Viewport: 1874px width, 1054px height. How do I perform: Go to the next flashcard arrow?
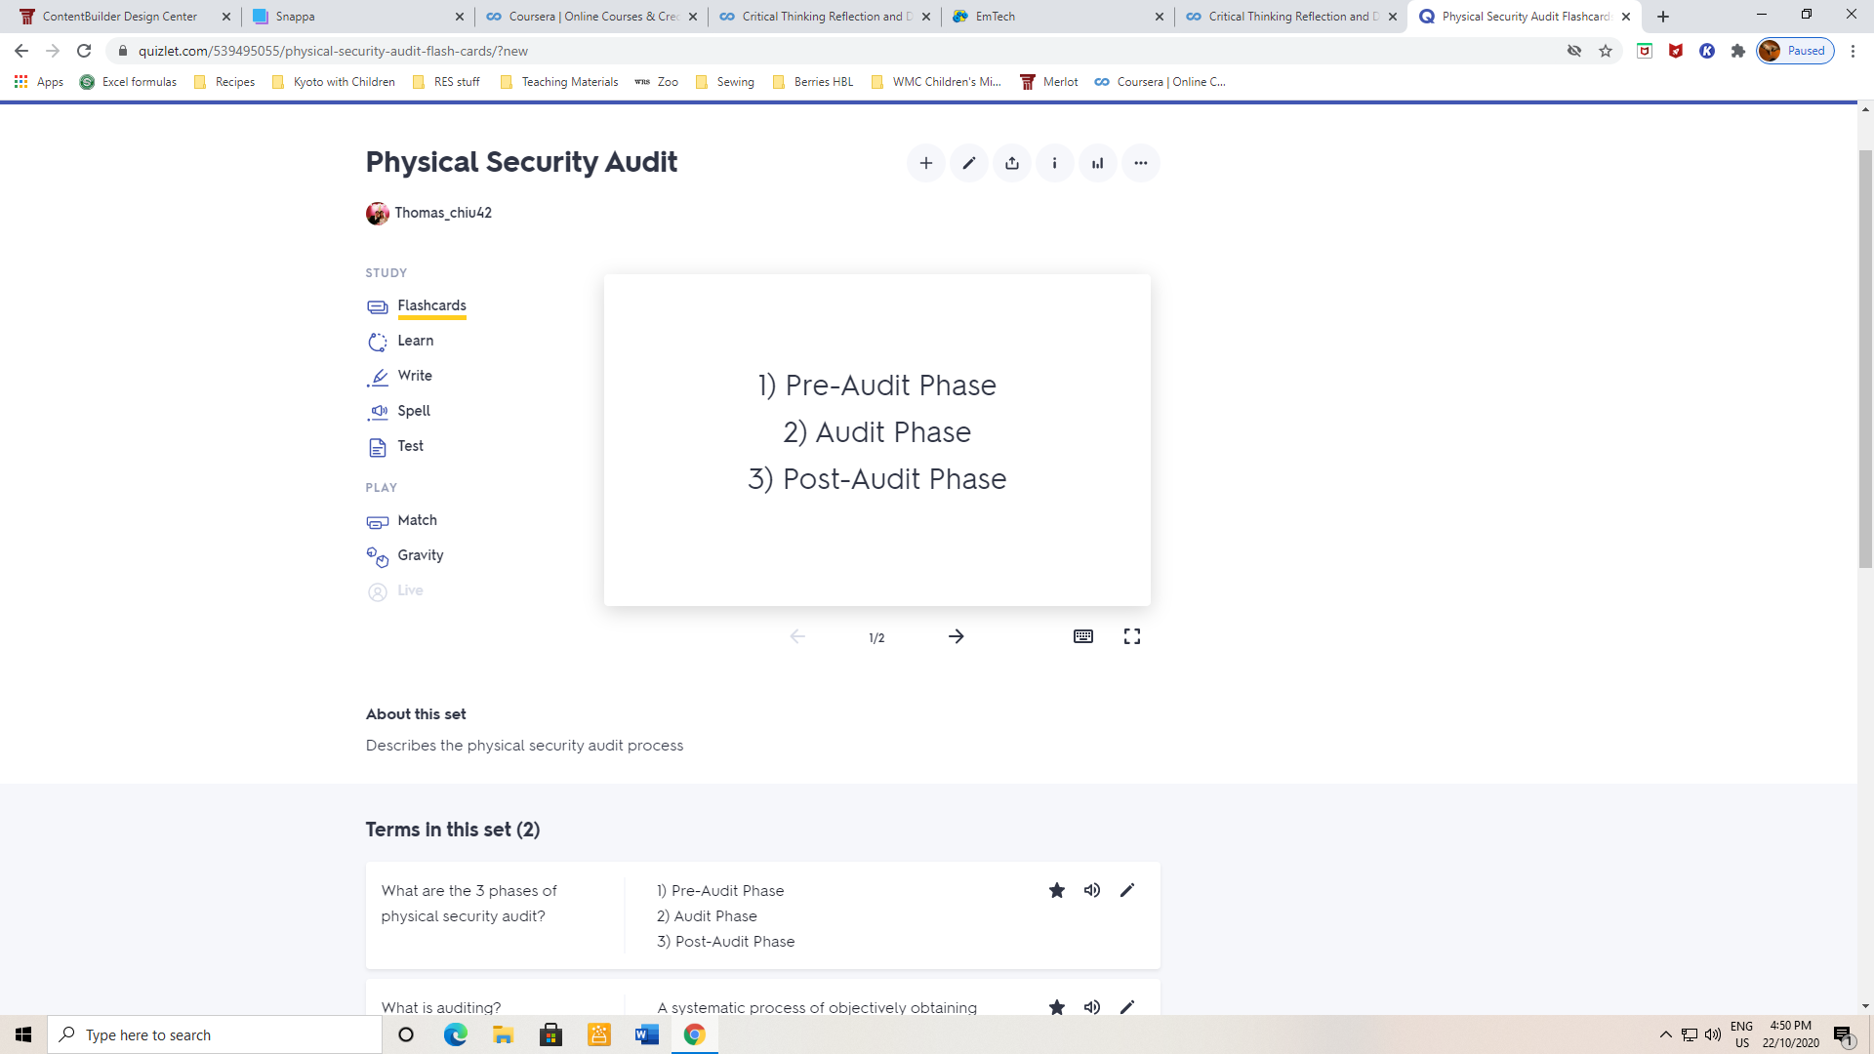[x=956, y=636]
